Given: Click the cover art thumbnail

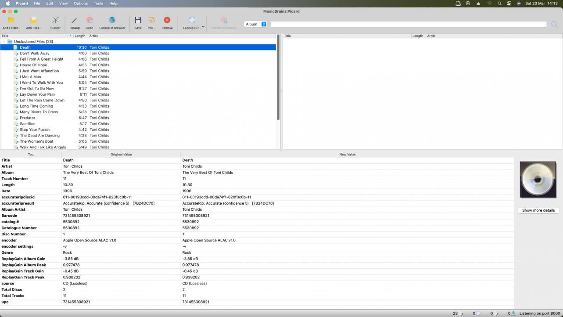Looking at the screenshot, I should pyautogui.click(x=538, y=180).
